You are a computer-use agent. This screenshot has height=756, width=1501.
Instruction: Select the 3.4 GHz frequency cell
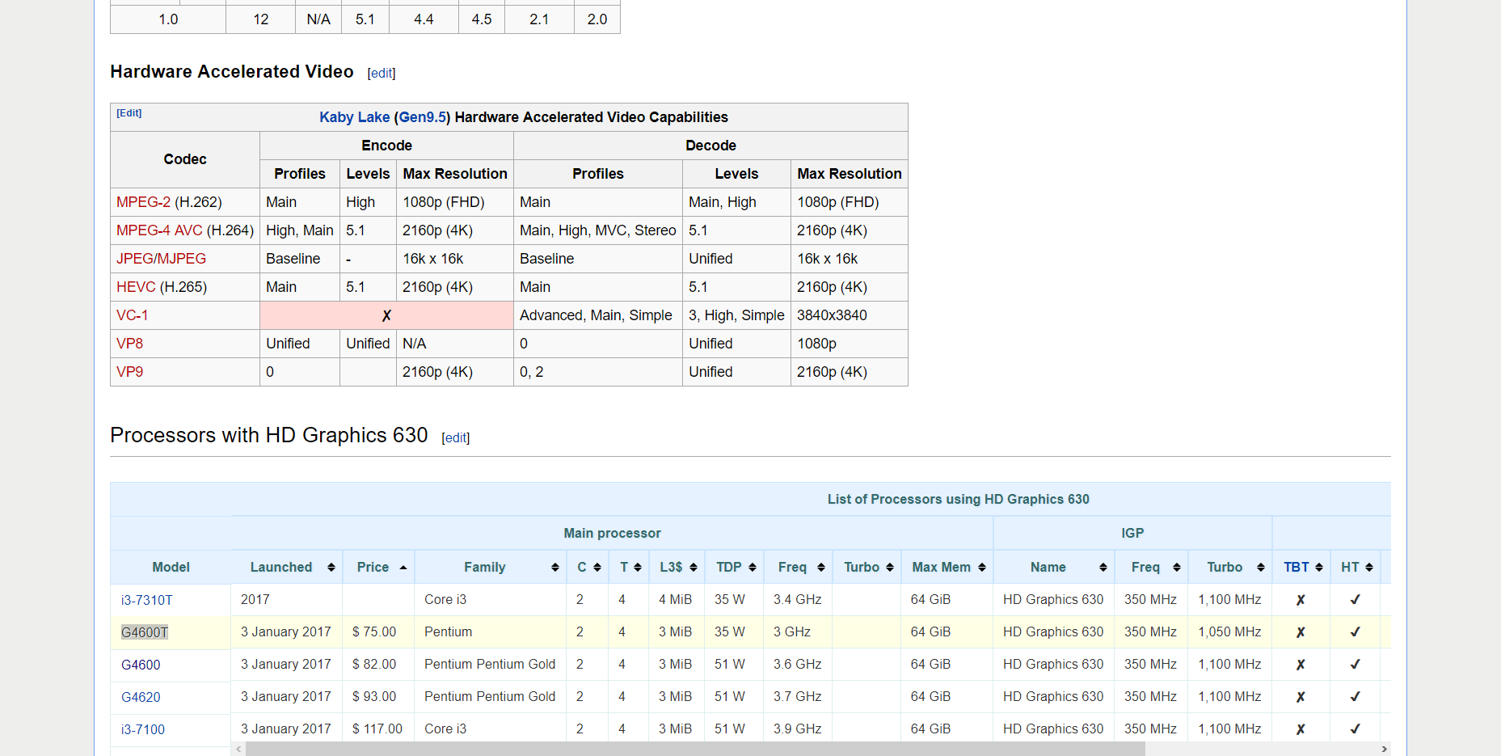pos(798,599)
